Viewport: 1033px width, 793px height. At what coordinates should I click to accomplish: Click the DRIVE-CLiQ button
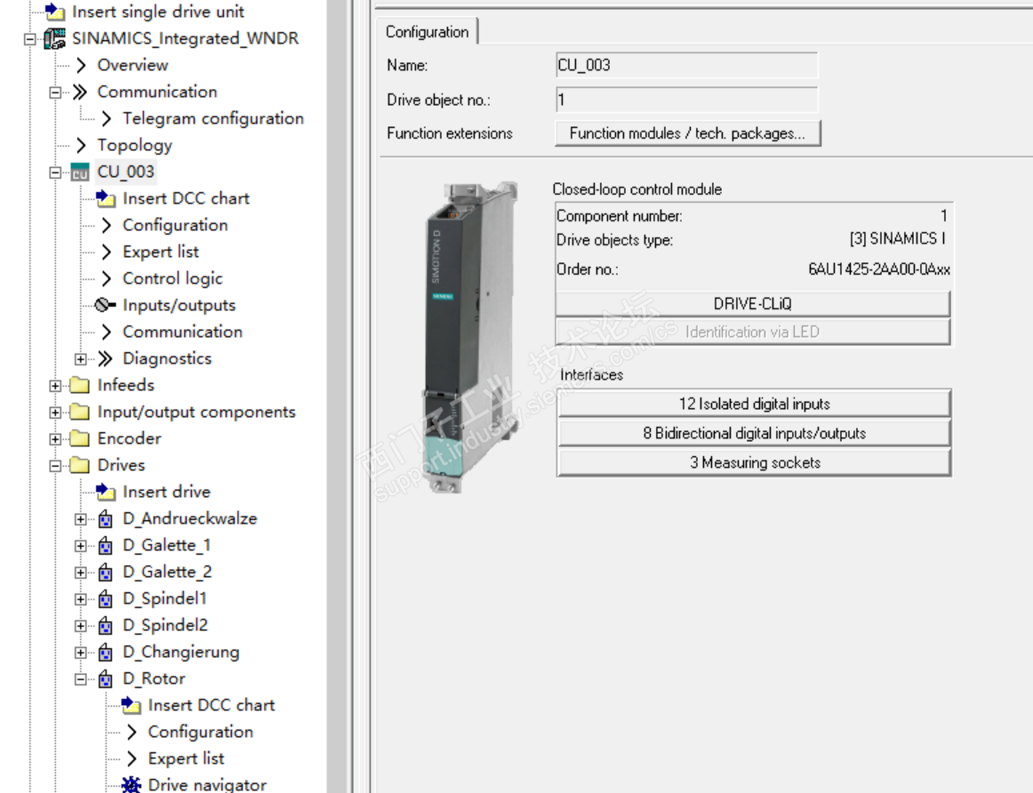(753, 304)
